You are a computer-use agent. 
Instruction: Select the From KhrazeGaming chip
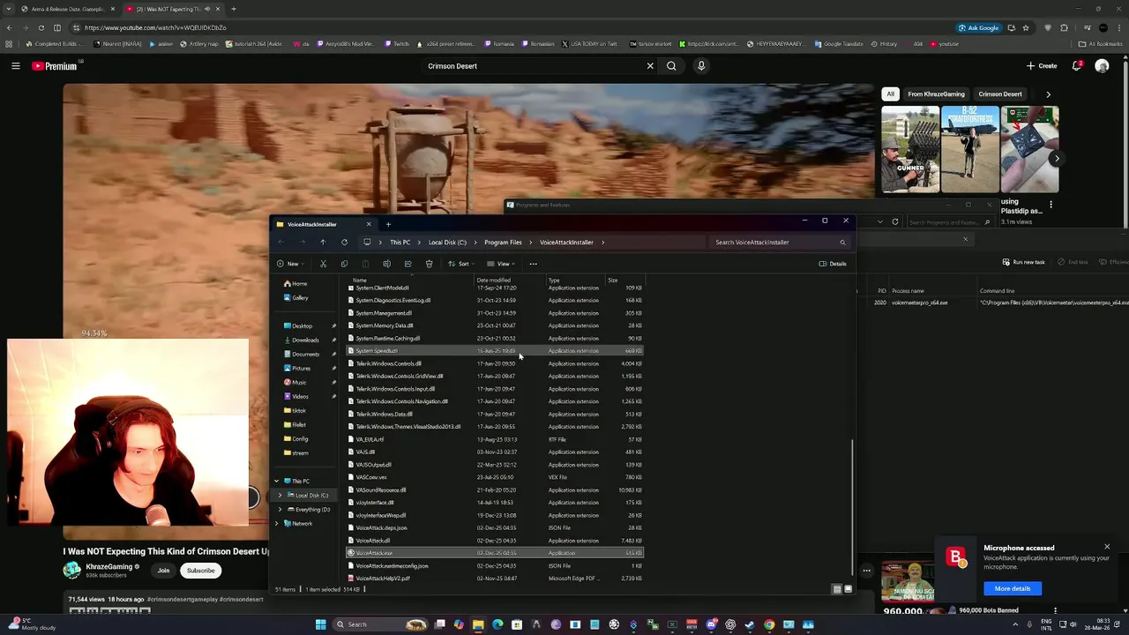[936, 94]
